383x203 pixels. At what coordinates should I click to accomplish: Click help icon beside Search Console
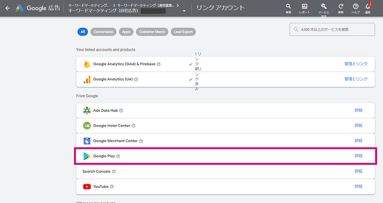[114, 172]
